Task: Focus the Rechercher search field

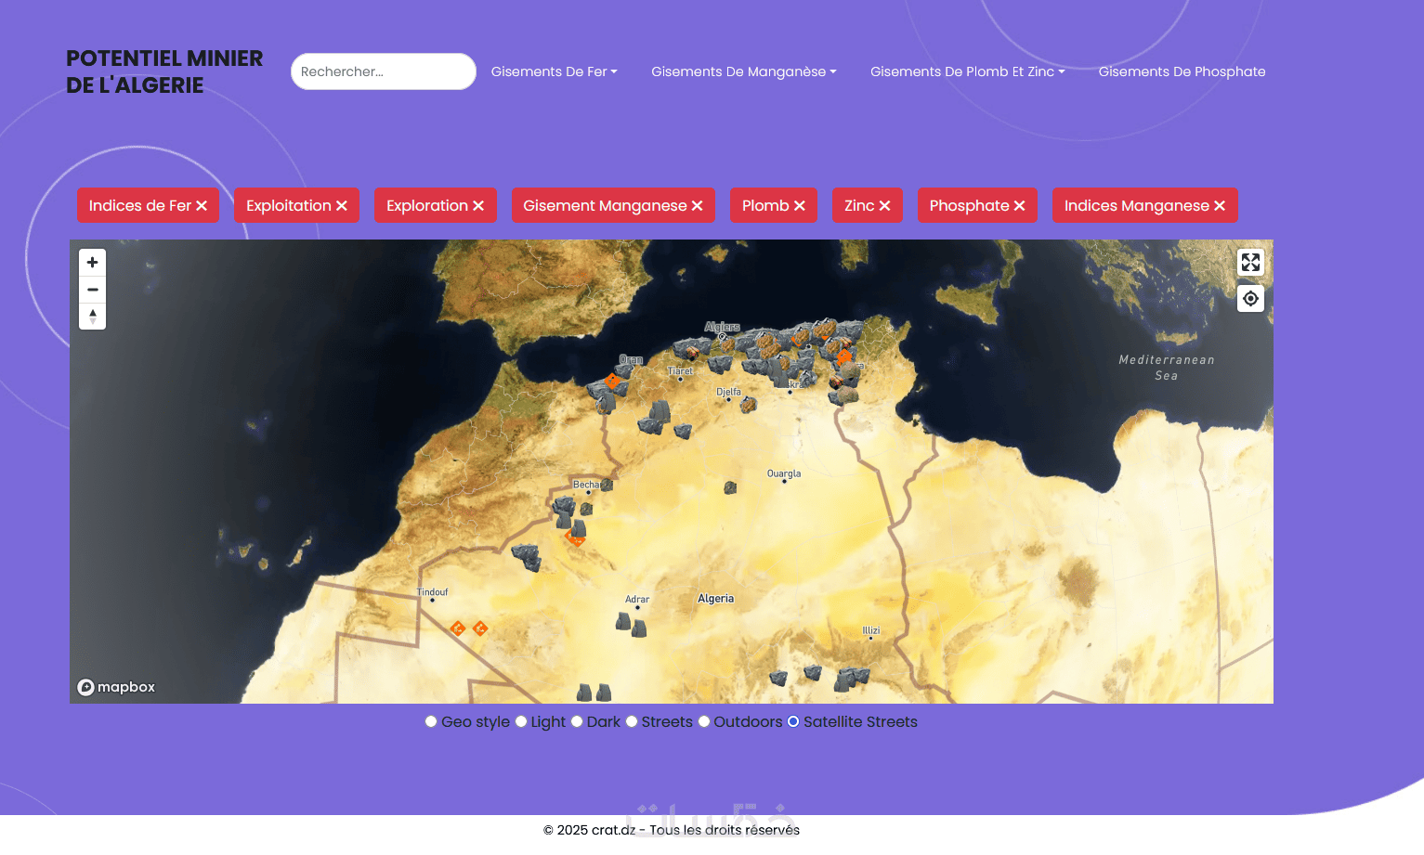Action: point(384,71)
